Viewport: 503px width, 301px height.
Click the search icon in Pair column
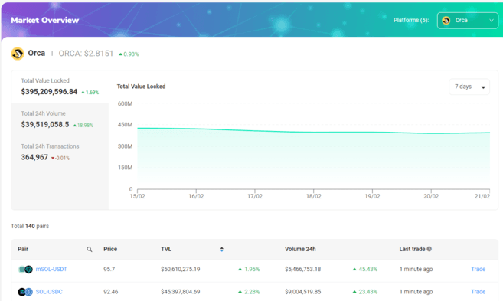[x=90, y=250]
